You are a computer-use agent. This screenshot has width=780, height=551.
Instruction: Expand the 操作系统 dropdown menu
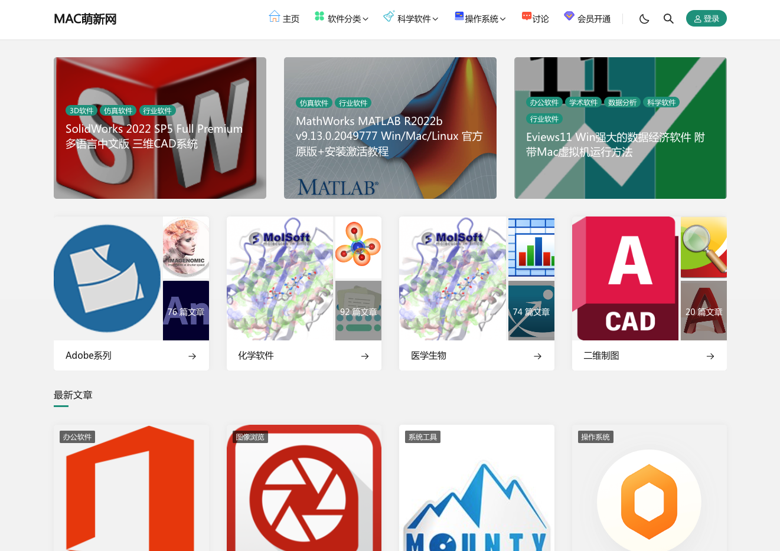pyautogui.click(x=480, y=18)
